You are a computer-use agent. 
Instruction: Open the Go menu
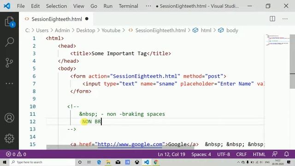pos(94,6)
